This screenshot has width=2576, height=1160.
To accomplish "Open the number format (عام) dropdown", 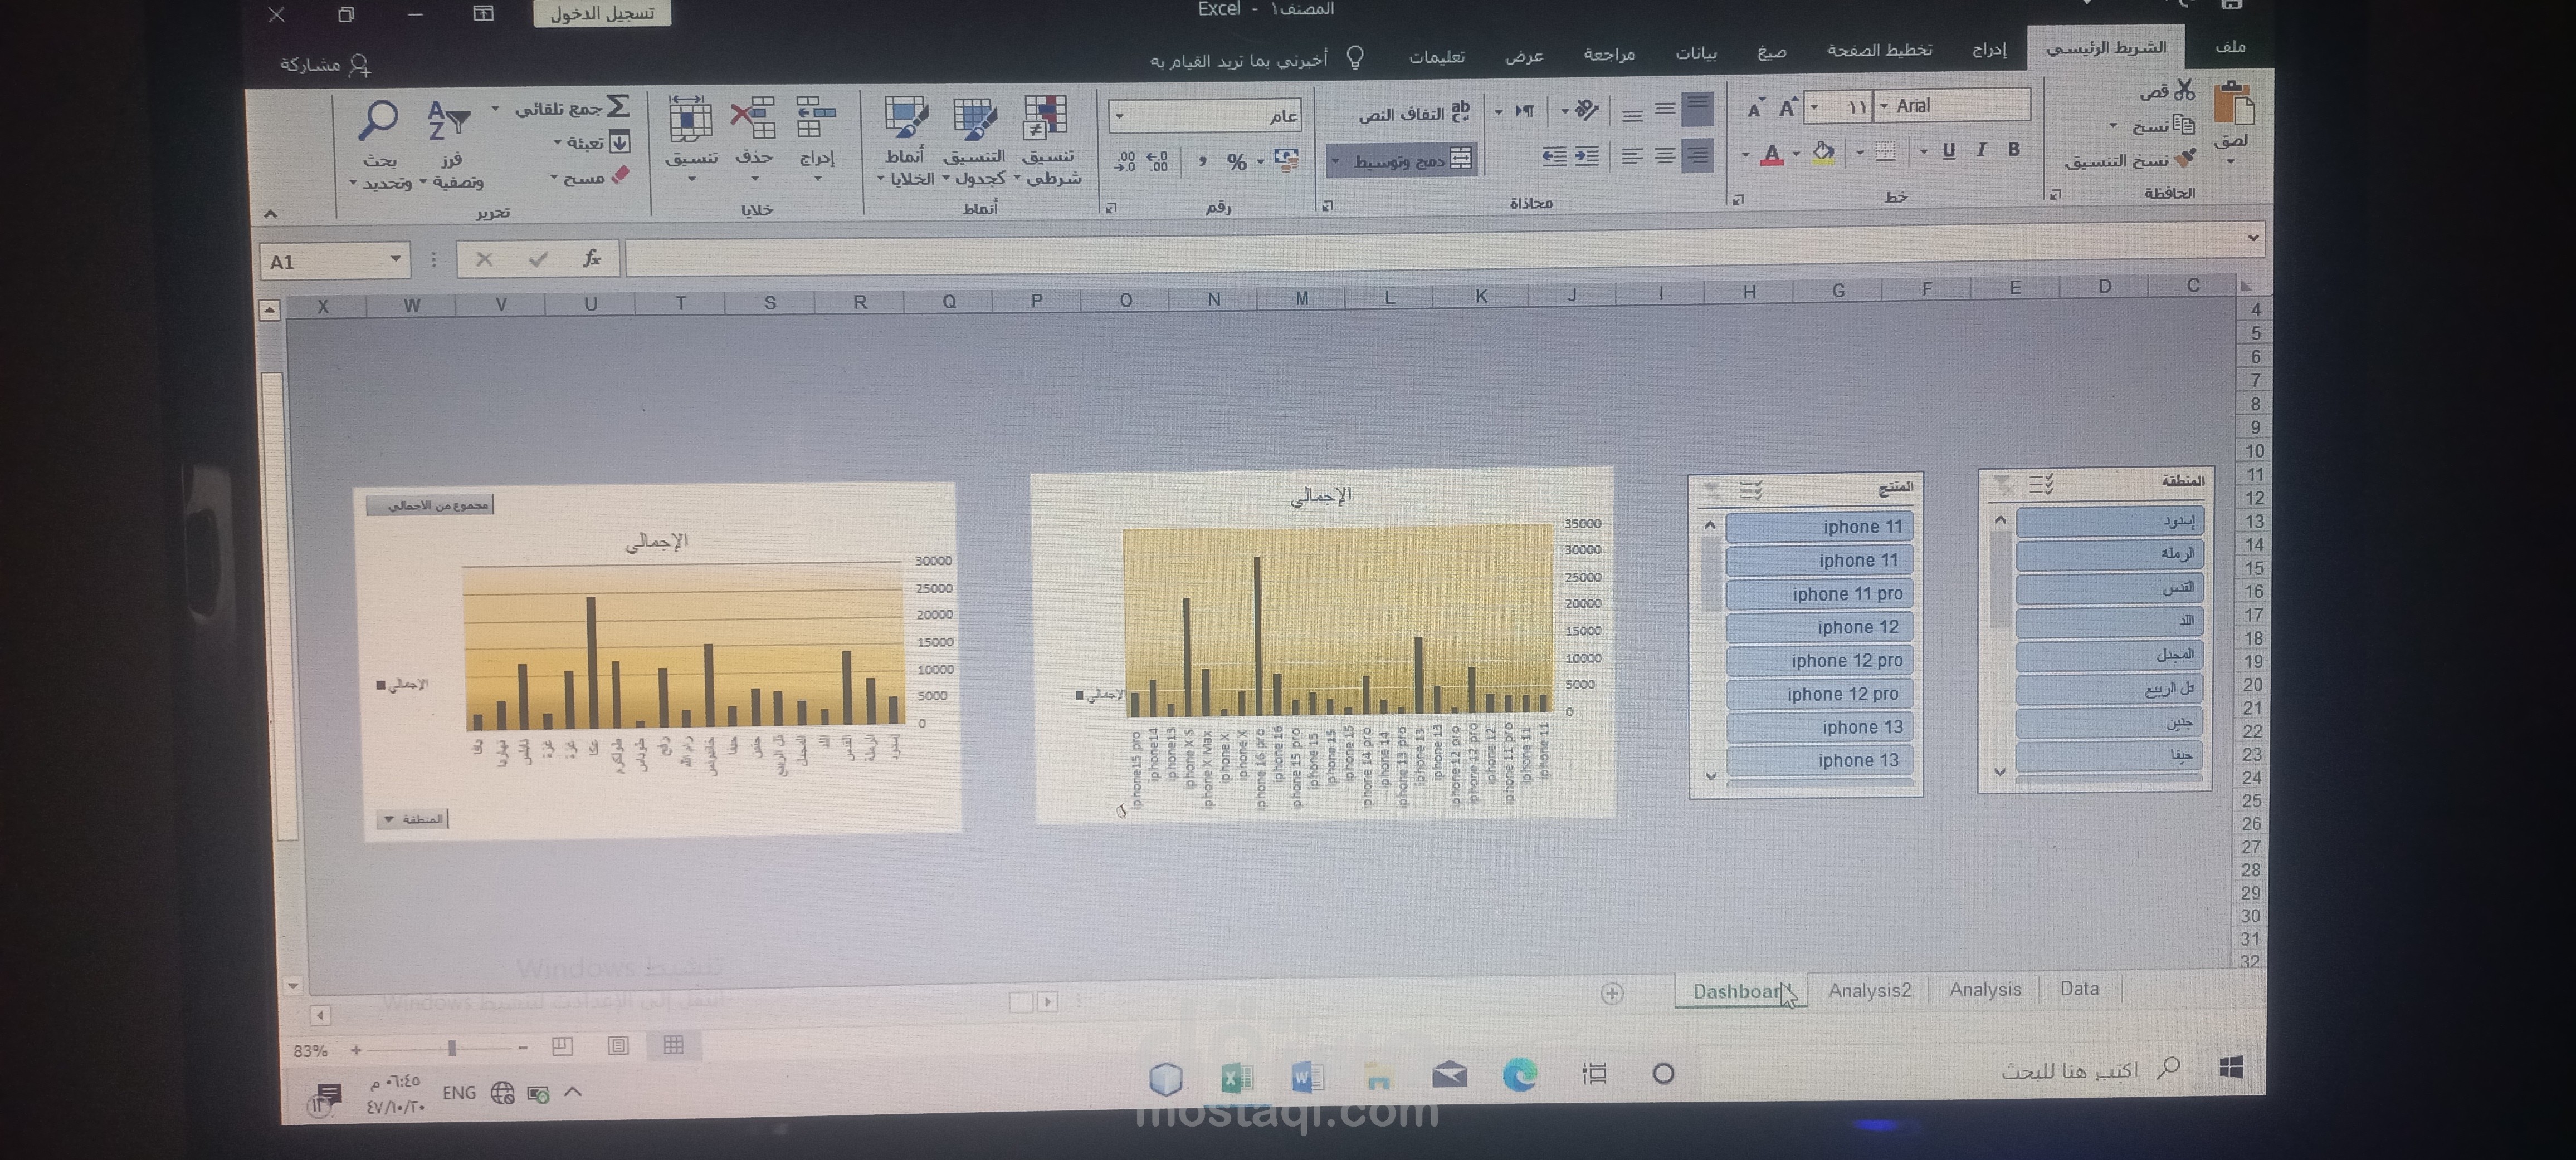I will (x=1120, y=117).
